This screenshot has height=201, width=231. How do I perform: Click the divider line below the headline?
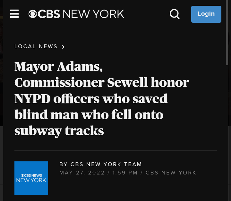tap(116, 150)
